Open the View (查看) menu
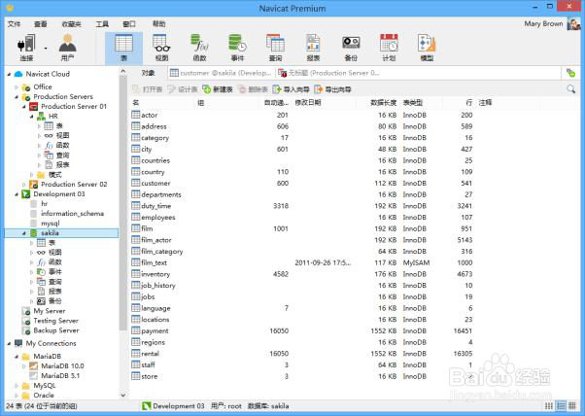 coord(41,24)
